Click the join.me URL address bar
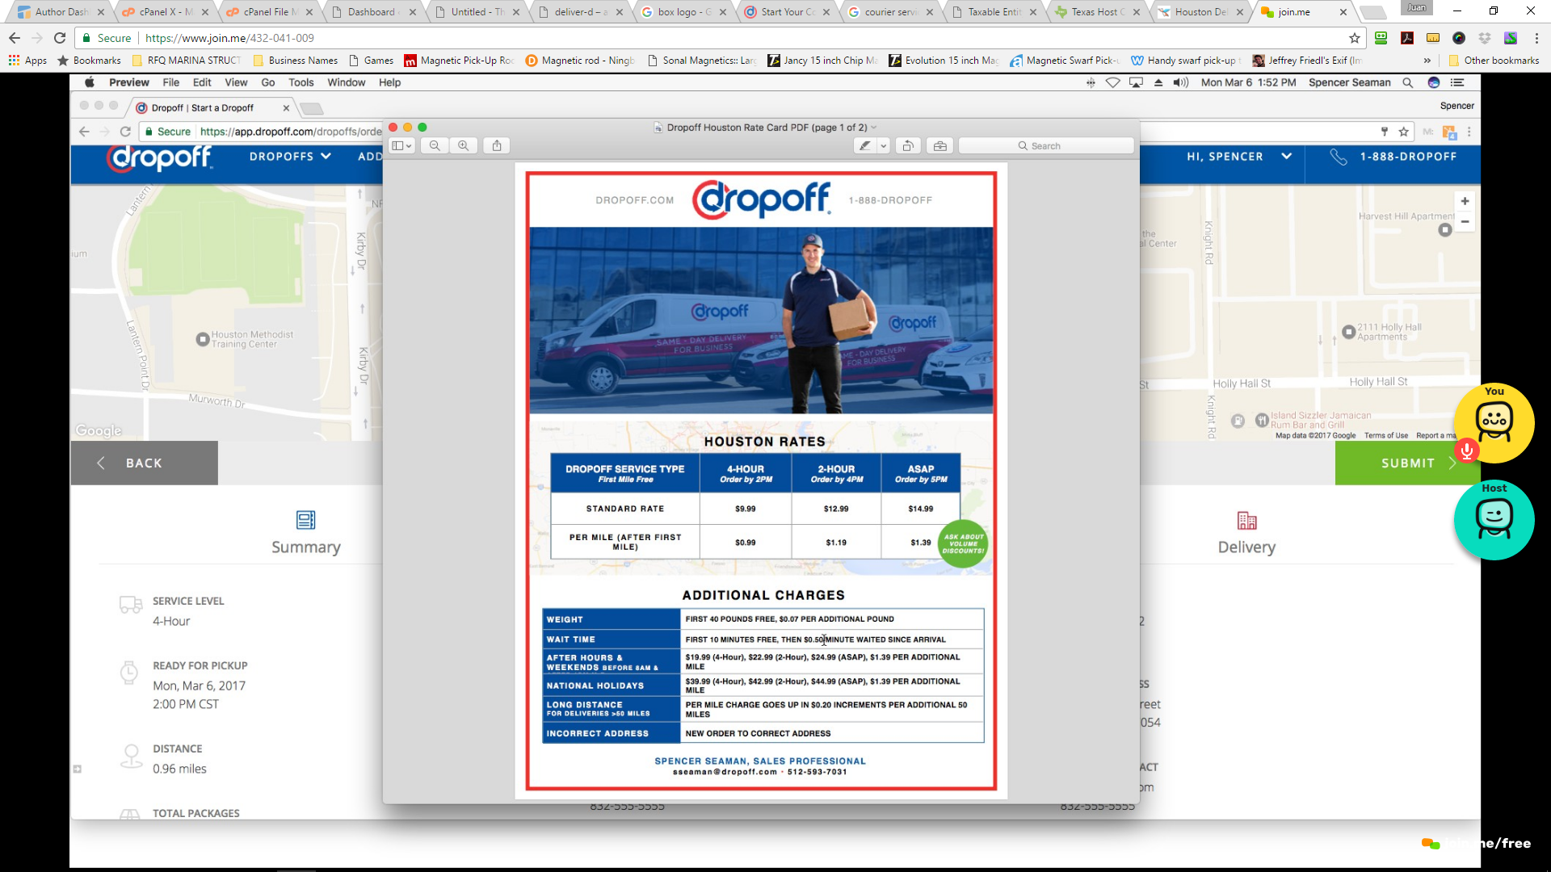The width and height of the screenshot is (1551, 872). [x=711, y=38]
